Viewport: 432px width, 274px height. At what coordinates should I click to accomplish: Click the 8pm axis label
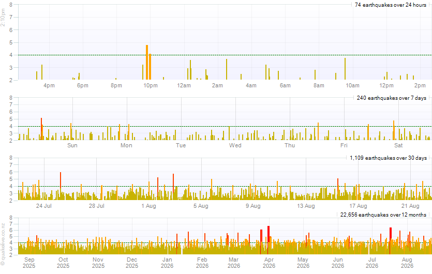[x=116, y=86]
